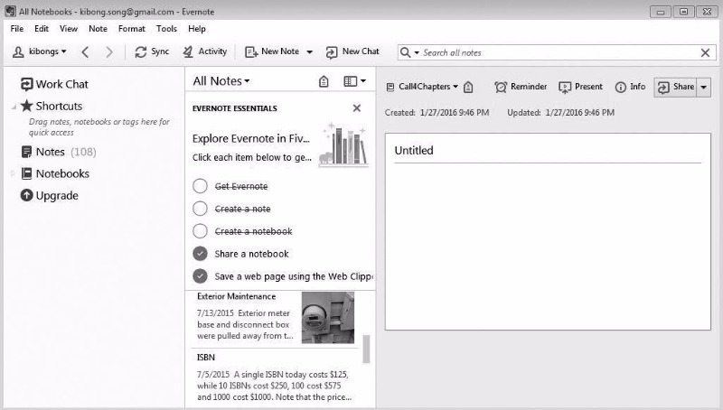Set a Reminder with alarm clock icon
The height and width of the screenshot is (410, 723).
click(x=521, y=87)
